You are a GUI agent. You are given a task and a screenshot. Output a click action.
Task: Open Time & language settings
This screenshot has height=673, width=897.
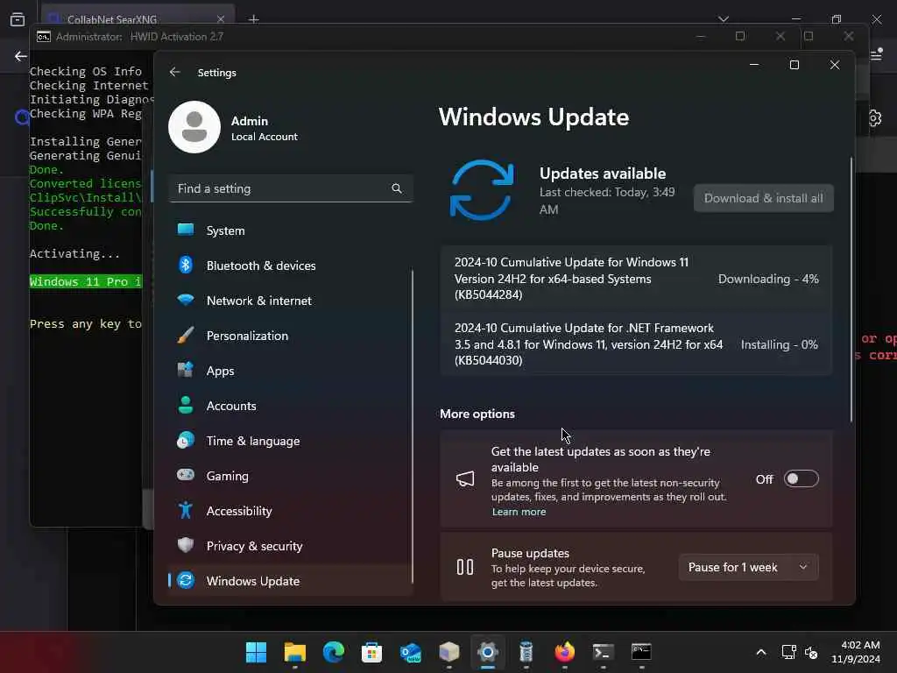click(x=291, y=441)
